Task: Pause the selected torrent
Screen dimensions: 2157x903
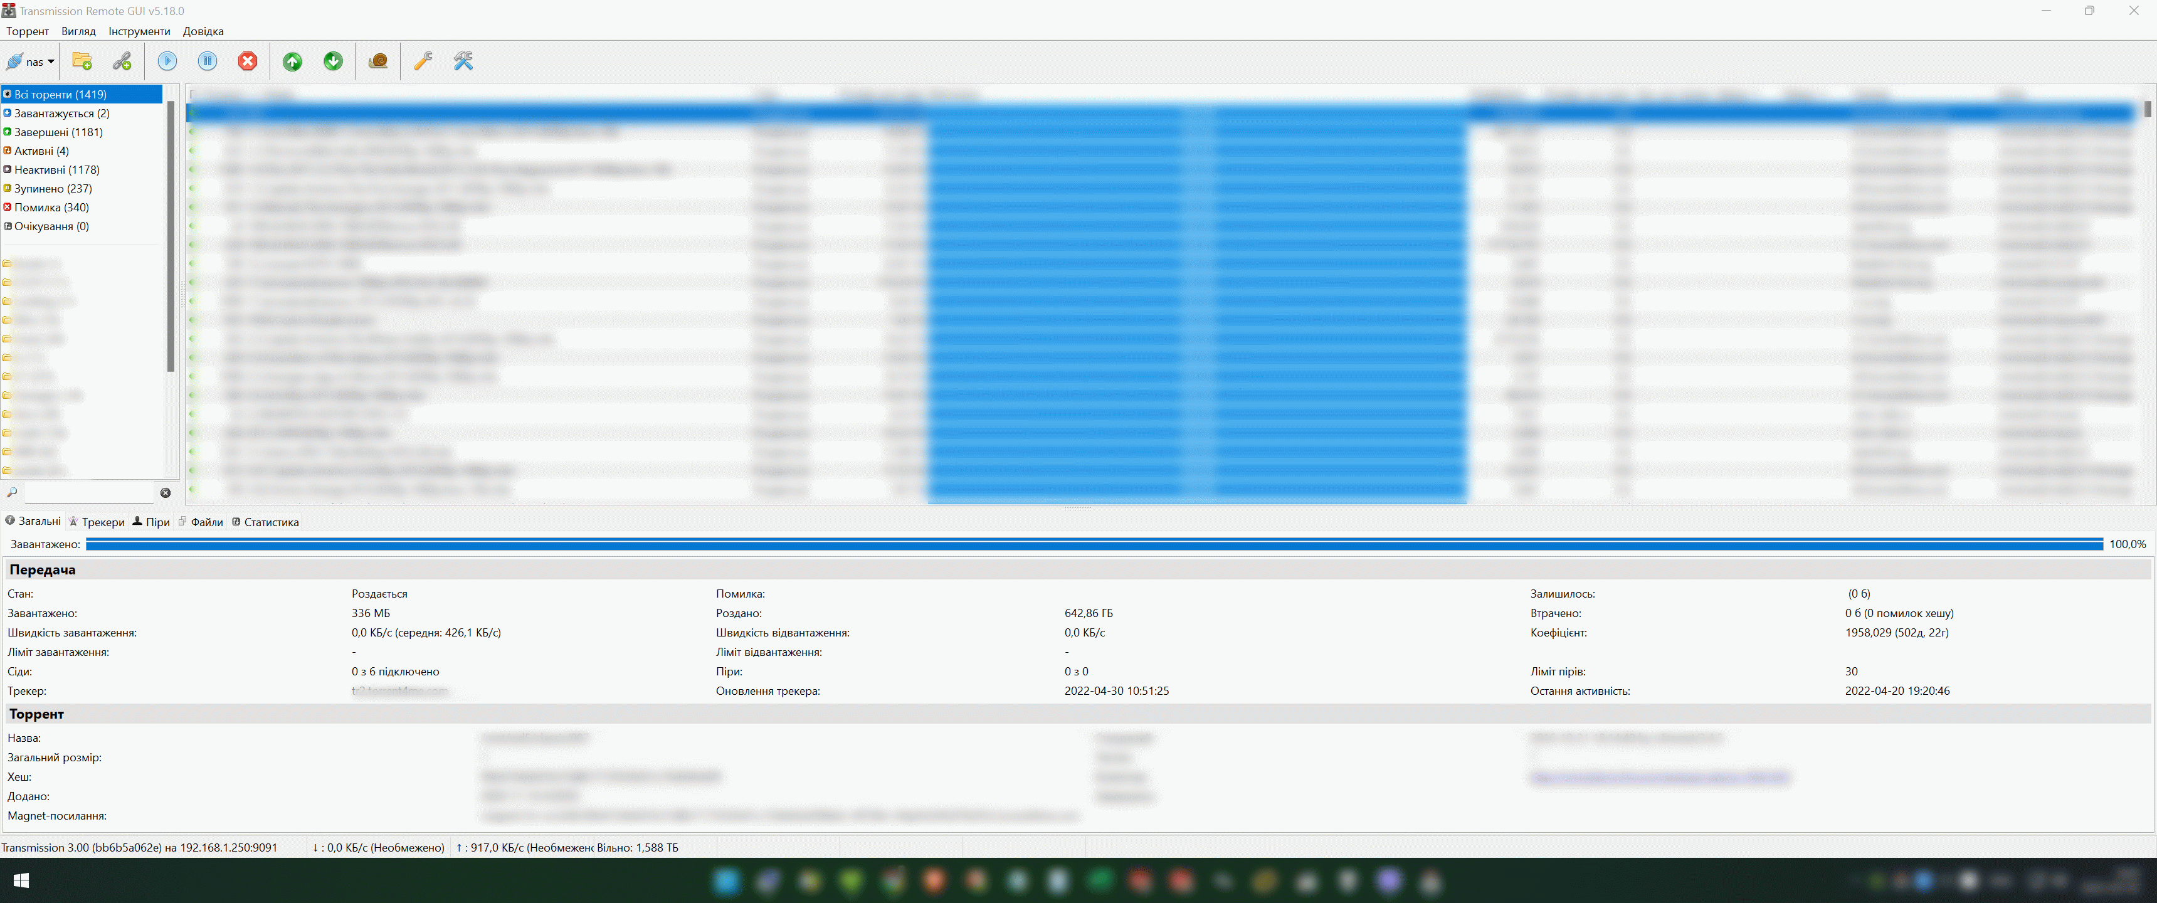Action: [207, 61]
